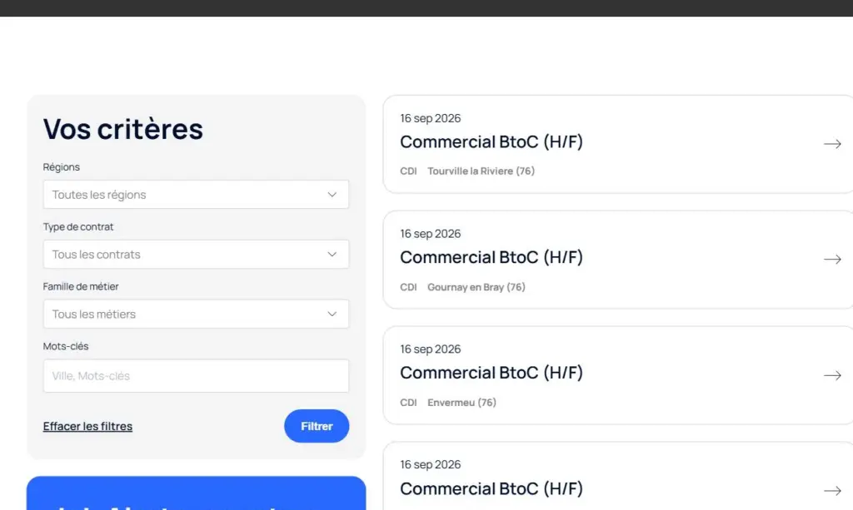
Task: Expand the 'Tous les métiers' job family dropdown
Action: [x=196, y=314]
